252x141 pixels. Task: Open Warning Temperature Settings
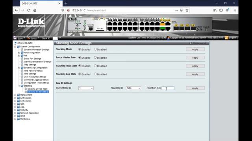(x=38, y=62)
